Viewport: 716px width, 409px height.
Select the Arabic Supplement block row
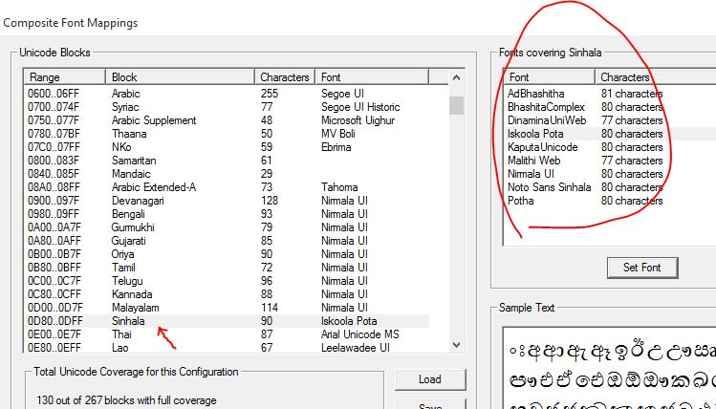point(227,120)
